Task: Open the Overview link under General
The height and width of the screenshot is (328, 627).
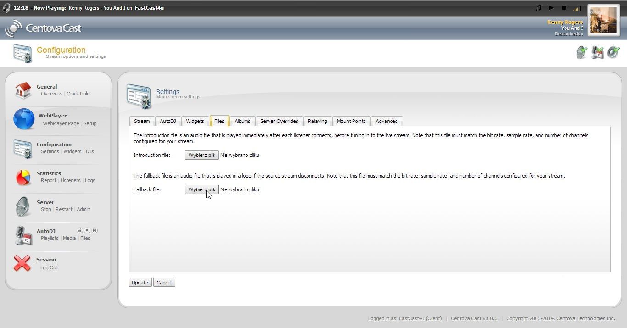Action: 51,94
